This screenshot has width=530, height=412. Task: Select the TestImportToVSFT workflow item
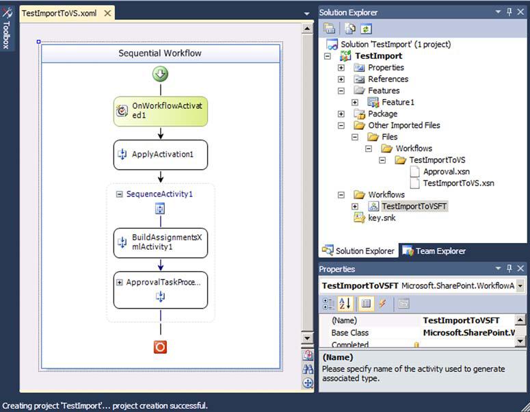point(414,206)
